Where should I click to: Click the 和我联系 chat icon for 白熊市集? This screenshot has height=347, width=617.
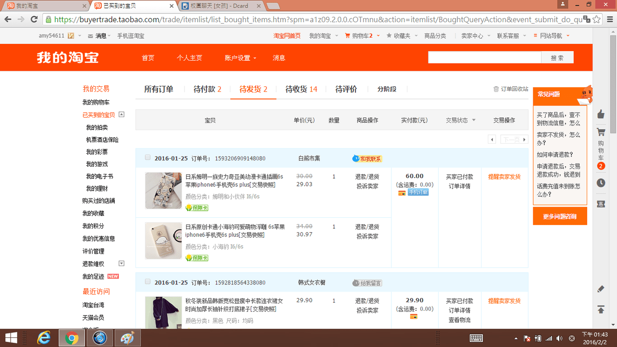pos(367,159)
